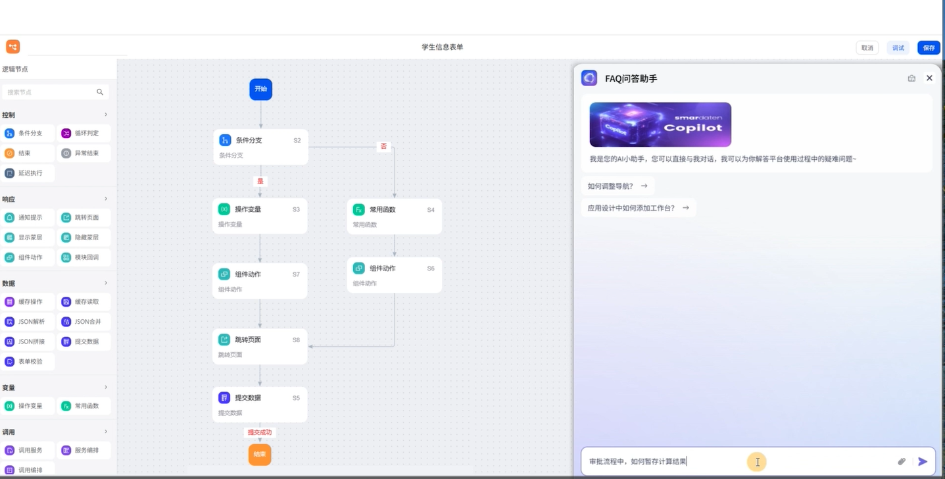Pick the 调用服务 node from palette
The width and height of the screenshot is (945, 479).
[x=28, y=451]
